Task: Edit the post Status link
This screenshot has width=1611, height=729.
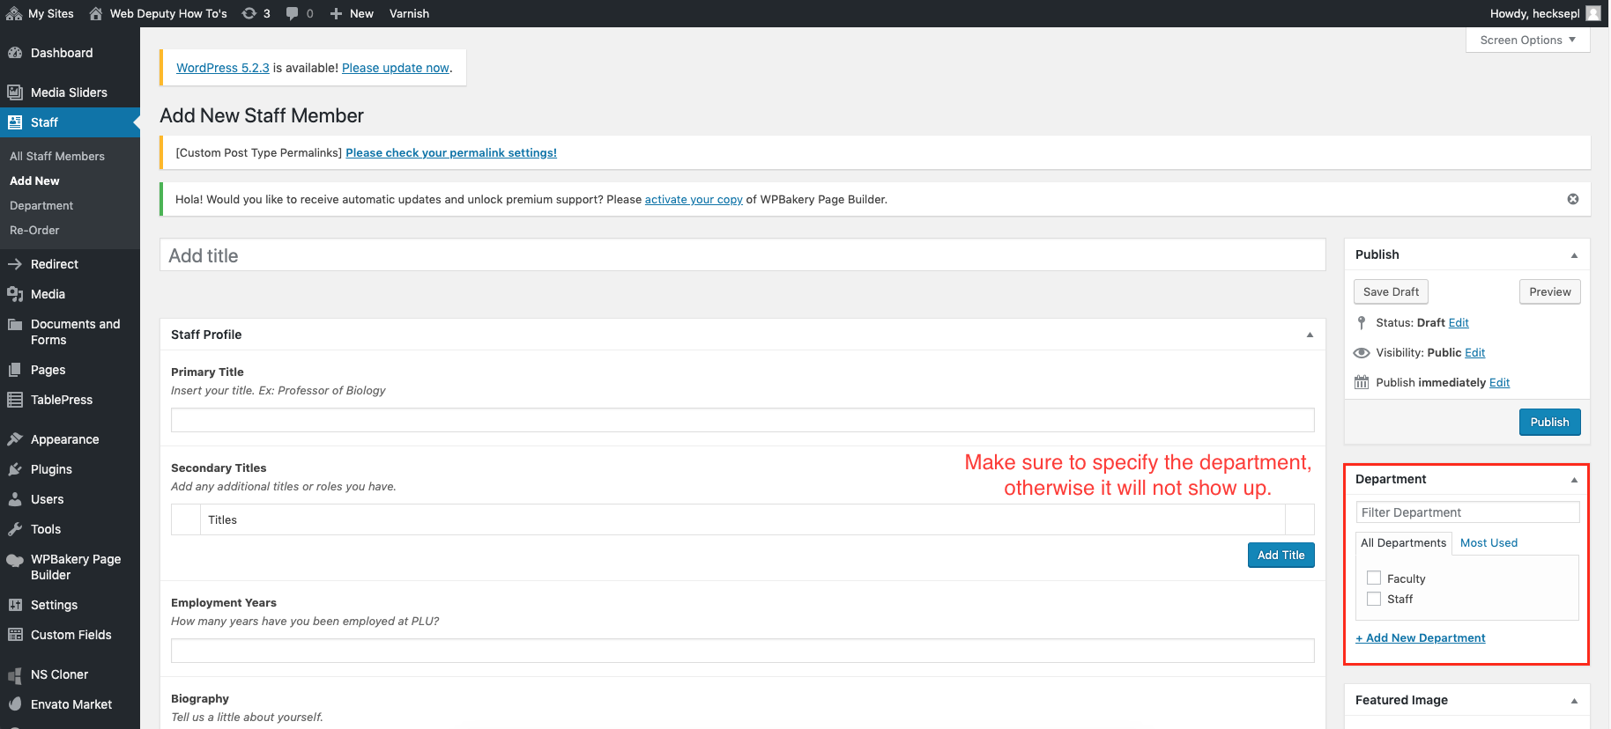Action: (x=1459, y=323)
